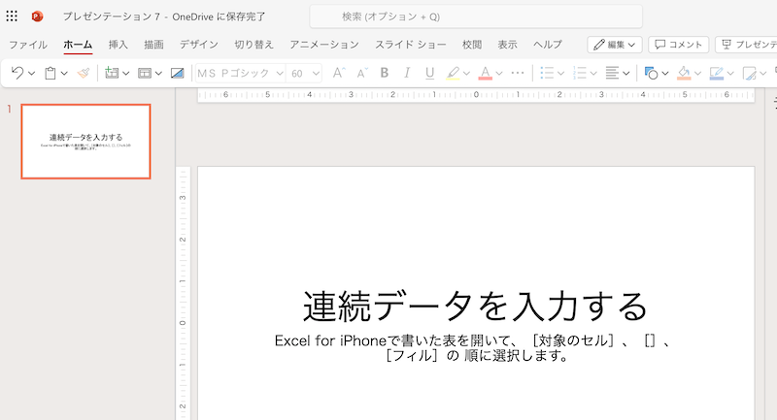Click the Numbering list icon
Screen dimensions: 777x420
click(579, 73)
